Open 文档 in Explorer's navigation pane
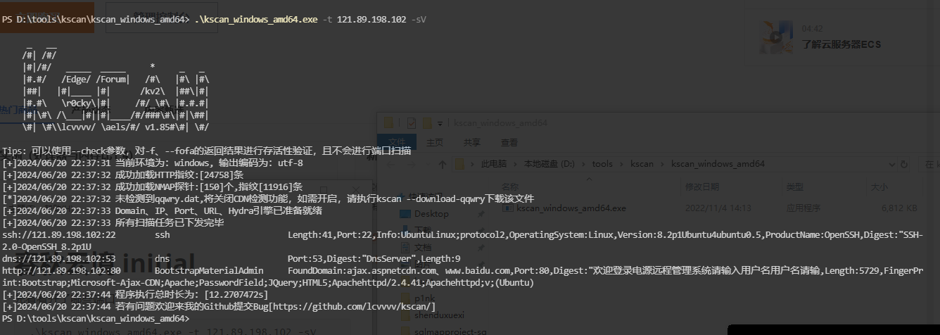This screenshot has width=940, height=335. click(423, 248)
